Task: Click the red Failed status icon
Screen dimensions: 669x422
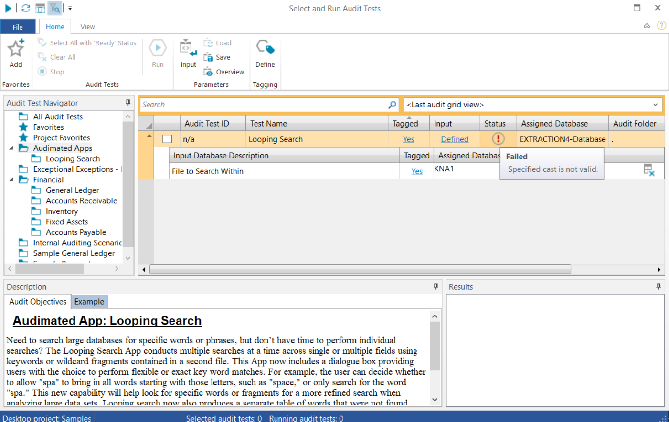Action: point(498,139)
